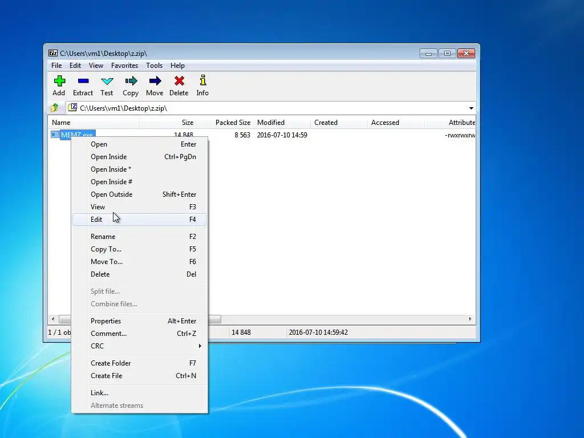Viewport: 584px width, 438px height.
Task: Expand the address bar path dropdown
Action: pyautogui.click(x=471, y=108)
